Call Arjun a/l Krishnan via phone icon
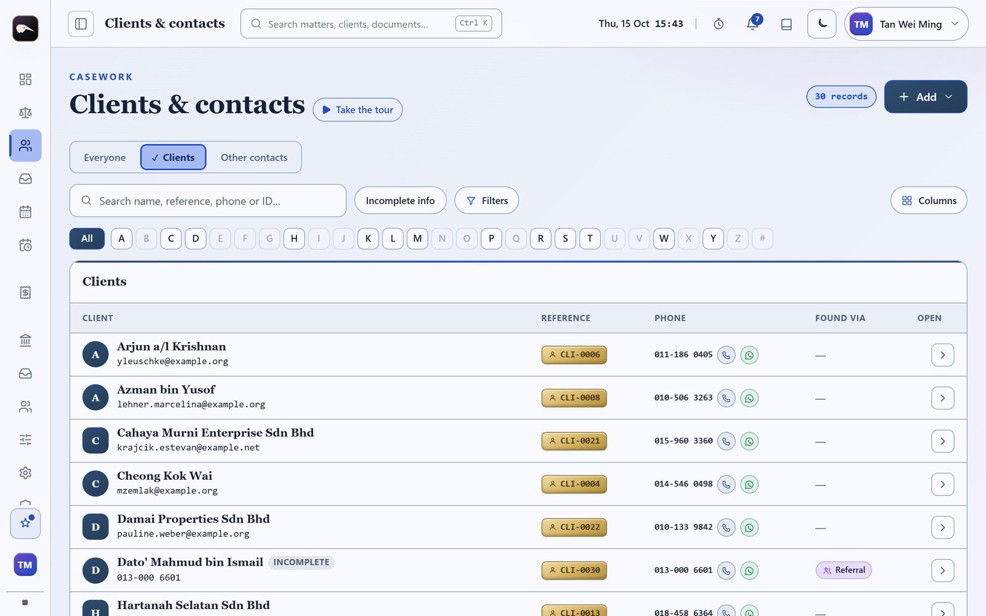 [727, 355]
